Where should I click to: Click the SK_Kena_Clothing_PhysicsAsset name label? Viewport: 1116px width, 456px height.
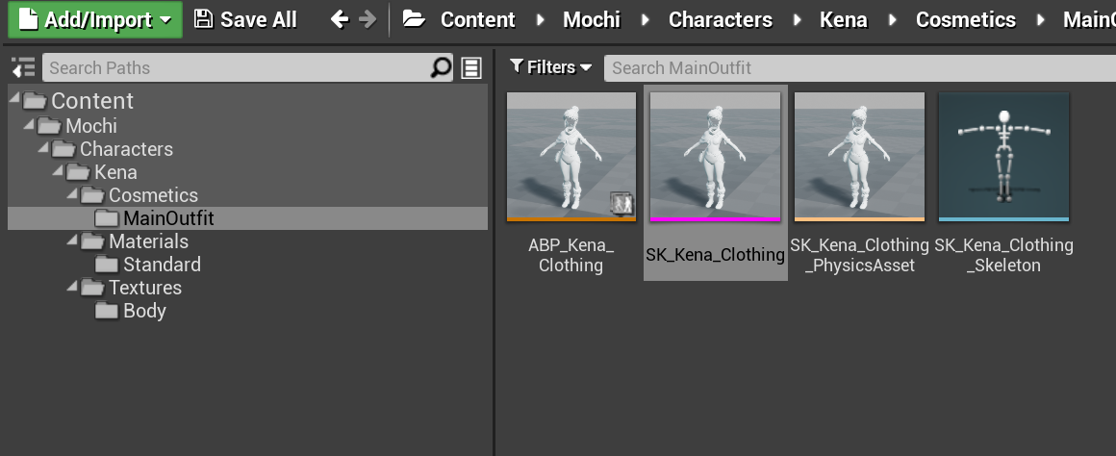click(859, 255)
